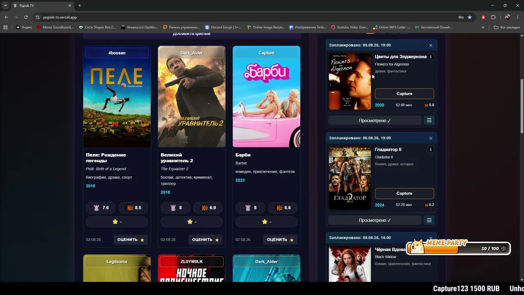Open the Streamcord Dashboard bookmark
The image size is (524, 295).
click(140, 27)
